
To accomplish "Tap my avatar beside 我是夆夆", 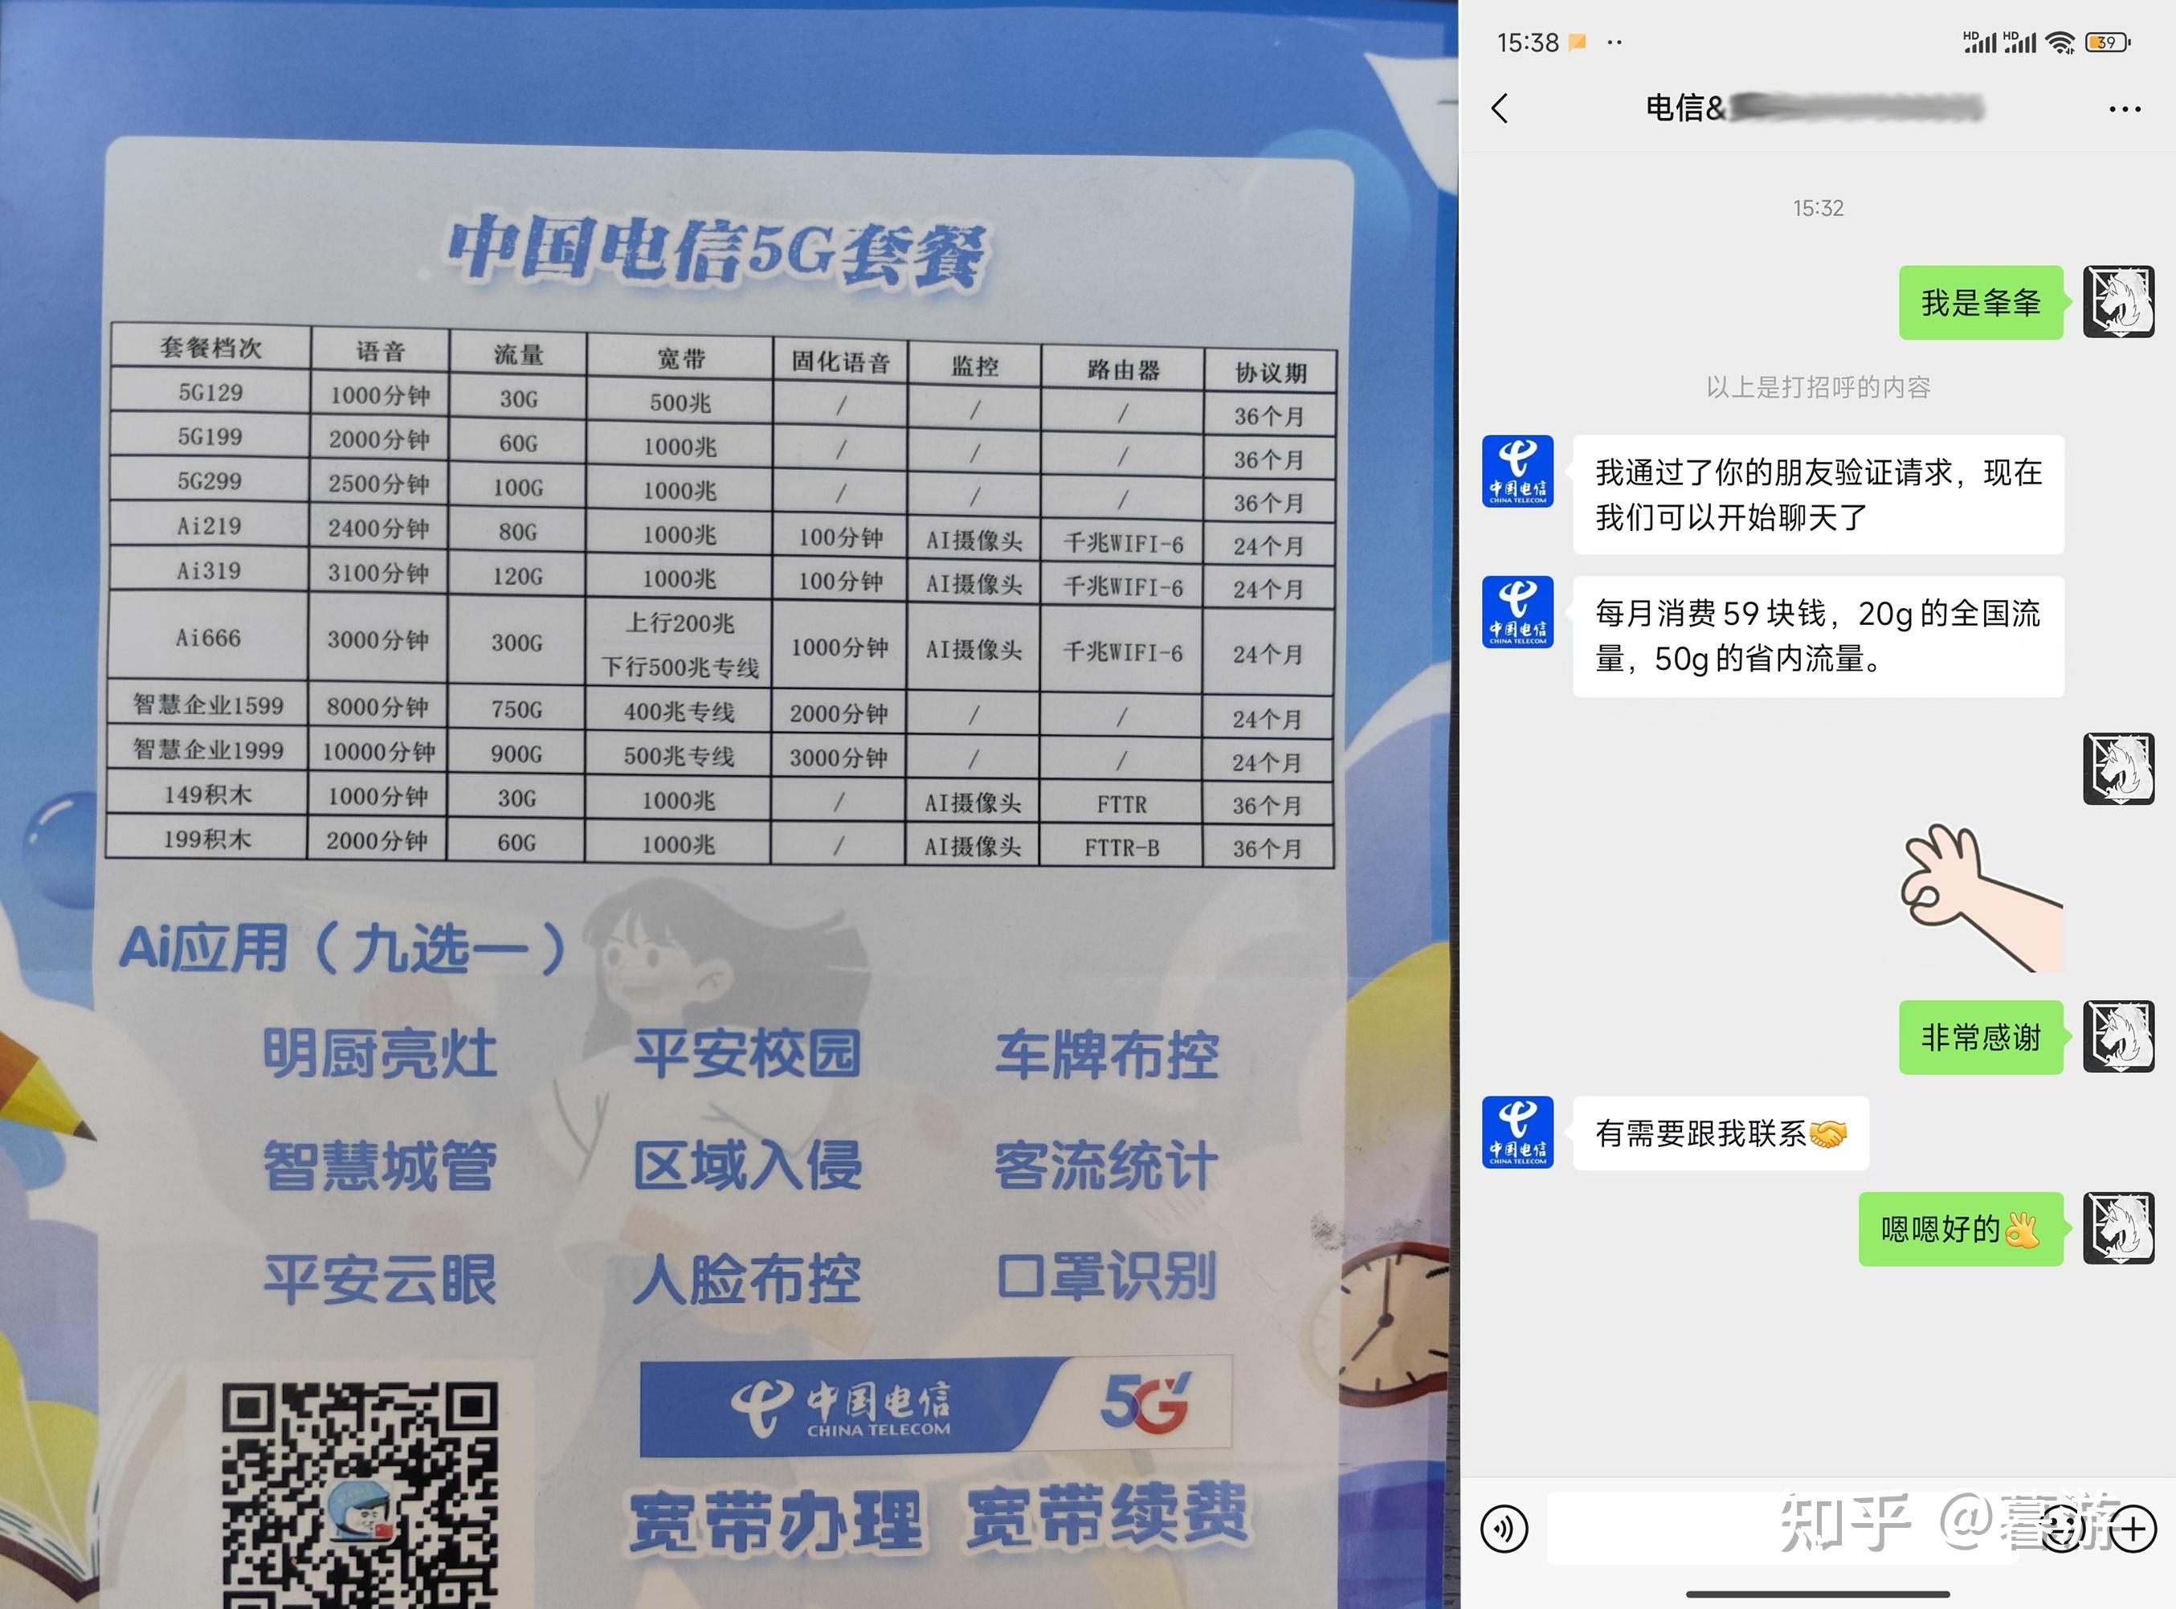I will pos(2118,302).
